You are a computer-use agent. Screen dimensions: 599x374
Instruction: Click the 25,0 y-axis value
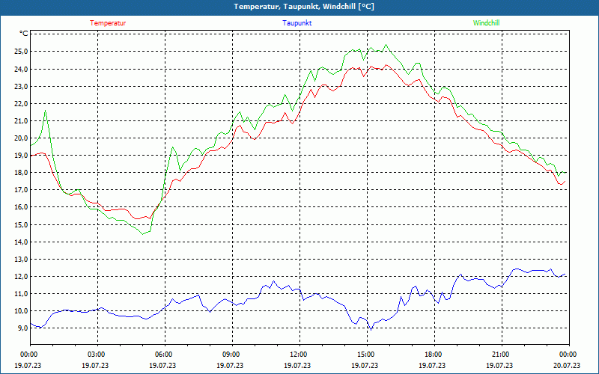[22, 52]
